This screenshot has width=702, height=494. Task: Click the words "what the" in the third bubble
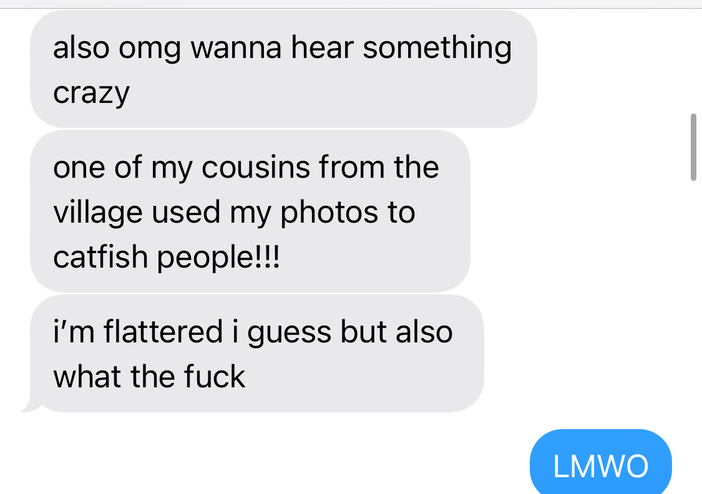click(114, 377)
